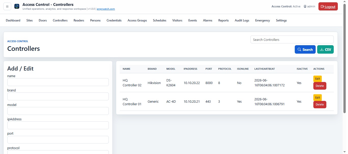The height and width of the screenshot is (154, 348).
Task: Click the IP address 10.10.20.22
Action: [192, 83]
